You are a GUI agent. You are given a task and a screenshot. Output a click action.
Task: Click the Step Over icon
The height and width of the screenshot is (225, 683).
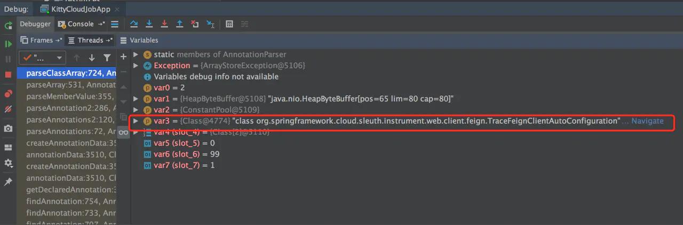pos(134,24)
